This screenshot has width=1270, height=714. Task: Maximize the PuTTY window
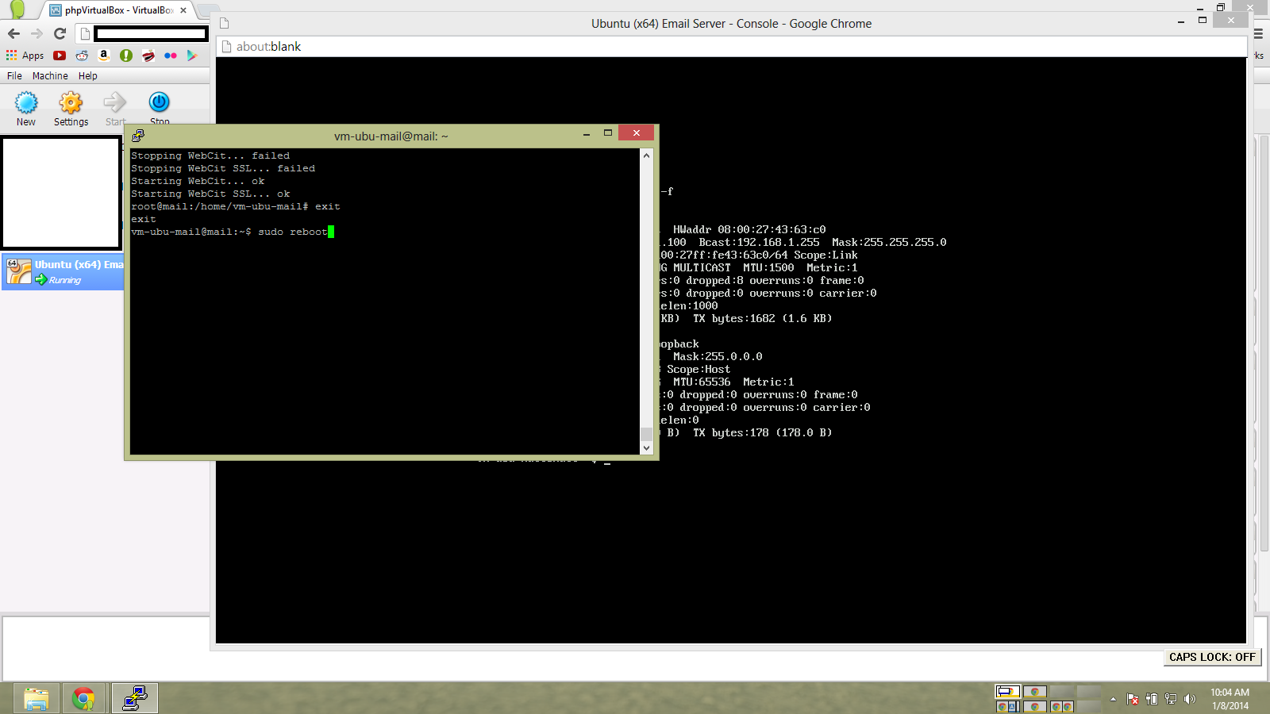608,133
